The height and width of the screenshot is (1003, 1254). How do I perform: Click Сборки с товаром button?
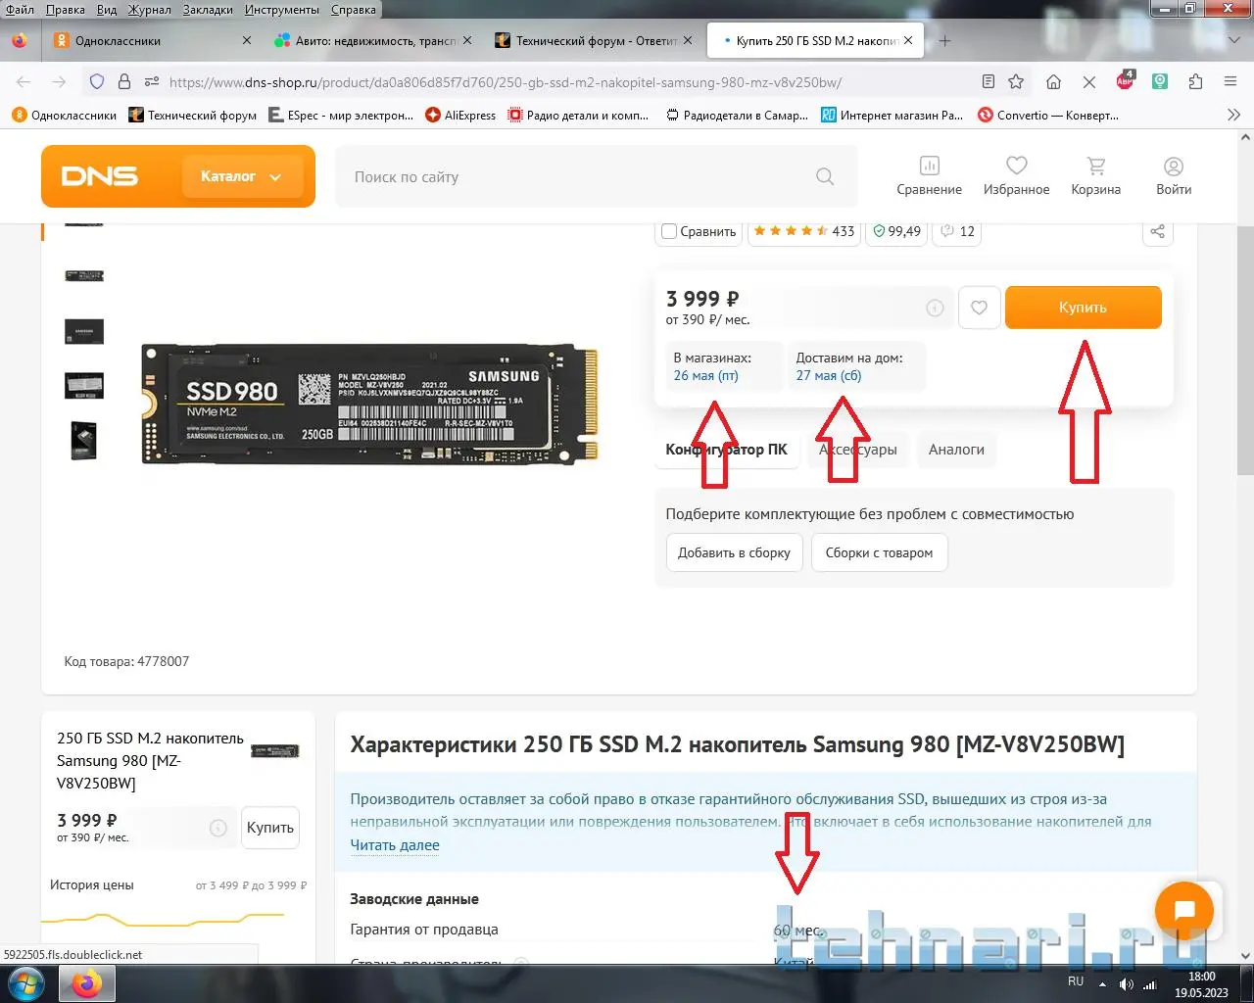[x=879, y=552]
